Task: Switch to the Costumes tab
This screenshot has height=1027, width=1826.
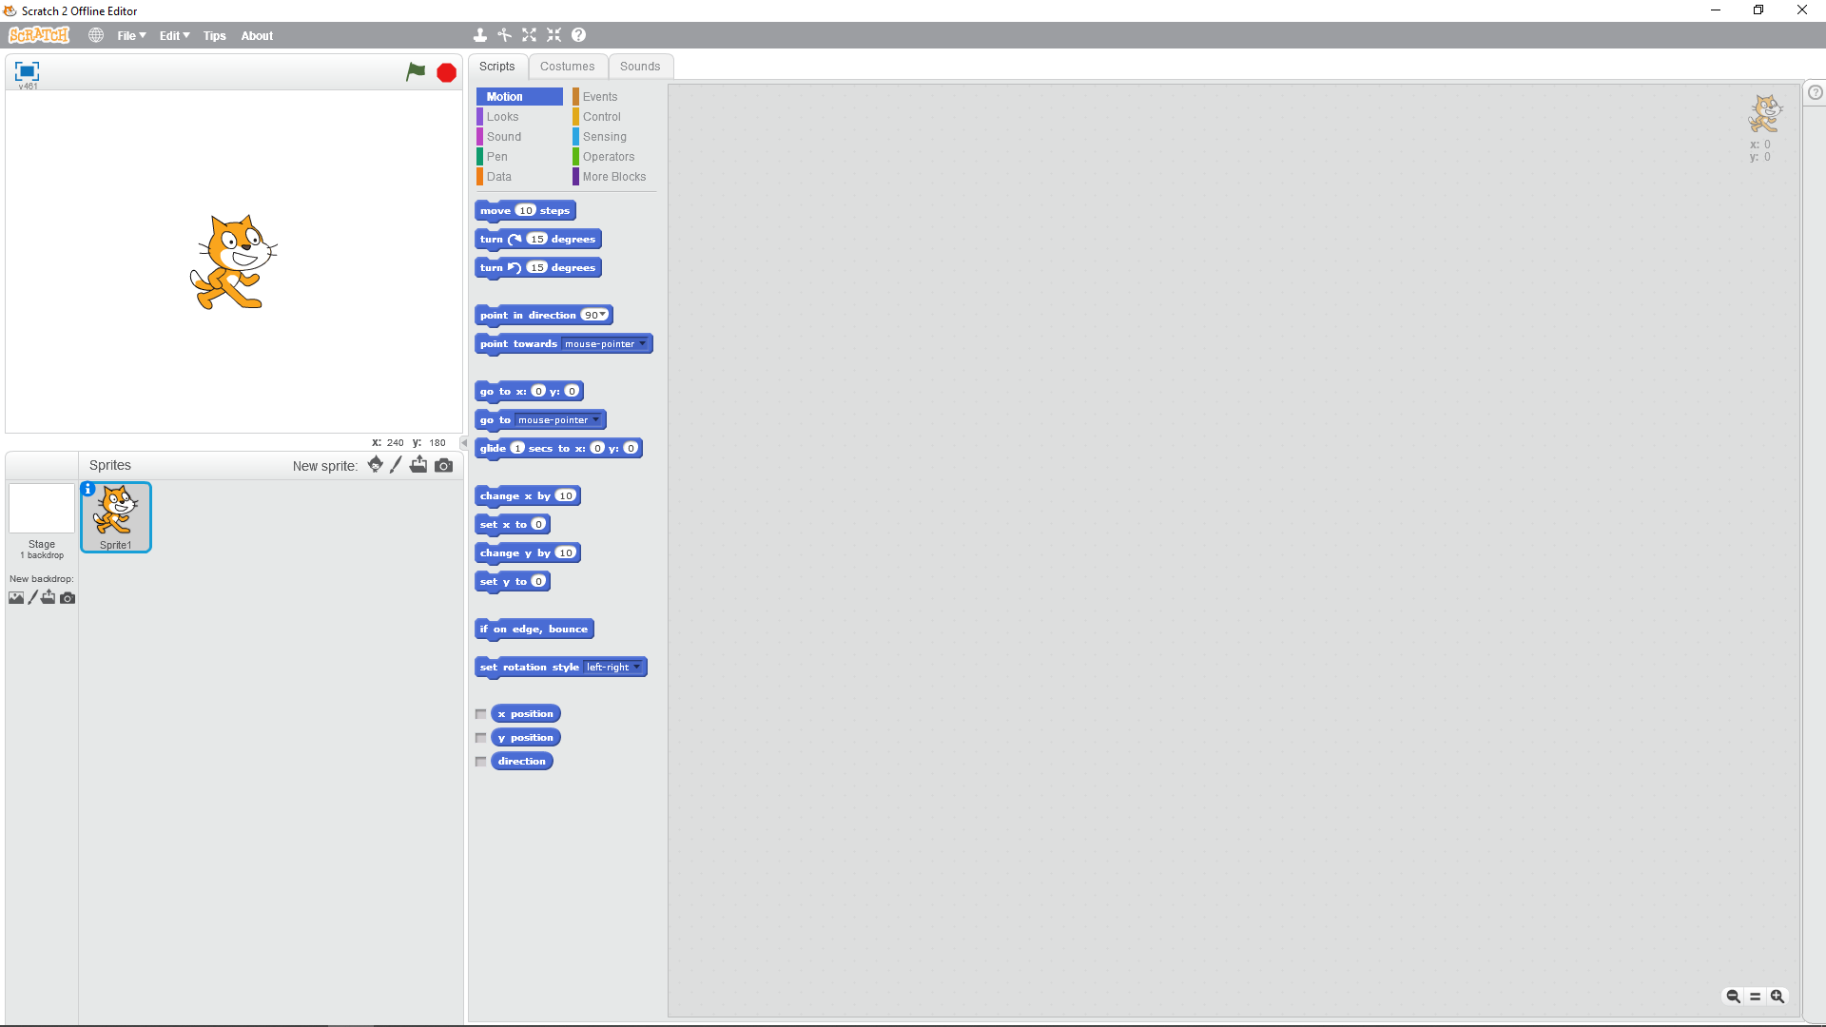Action: [x=567, y=67]
